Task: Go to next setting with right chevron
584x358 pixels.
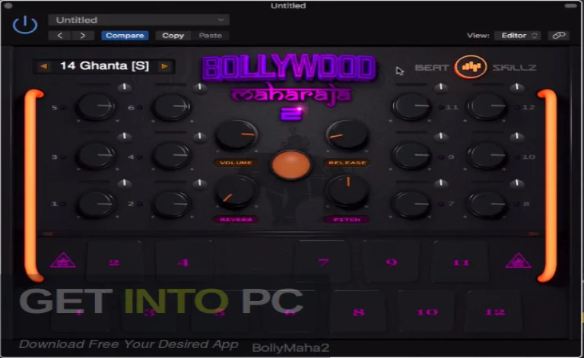Action: (x=83, y=36)
